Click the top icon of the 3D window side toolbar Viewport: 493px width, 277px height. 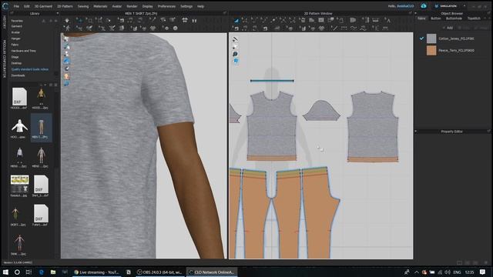[66, 38]
